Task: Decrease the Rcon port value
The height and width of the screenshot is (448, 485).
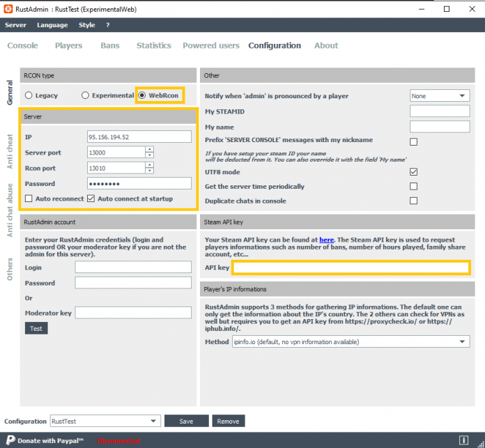Action: (x=149, y=171)
